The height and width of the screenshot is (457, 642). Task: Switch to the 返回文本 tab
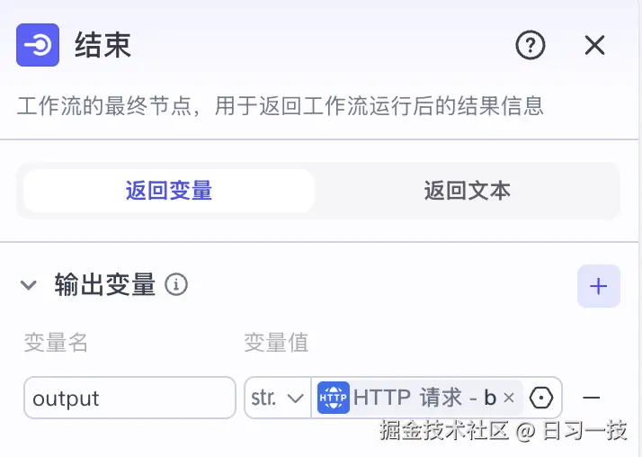pyautogui.click(x=468, y=191)
